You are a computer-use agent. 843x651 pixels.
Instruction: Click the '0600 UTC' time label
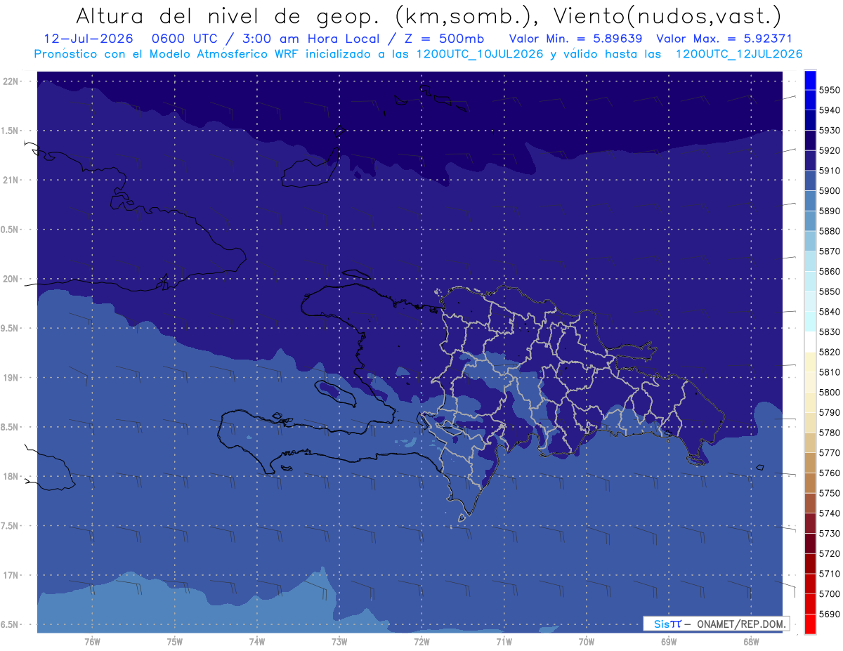click(186, 39)
